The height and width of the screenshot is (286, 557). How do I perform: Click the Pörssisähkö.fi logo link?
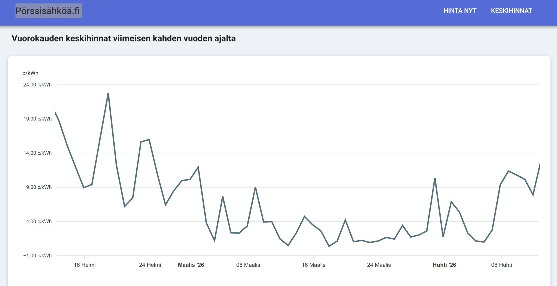[x=48, y=11]
